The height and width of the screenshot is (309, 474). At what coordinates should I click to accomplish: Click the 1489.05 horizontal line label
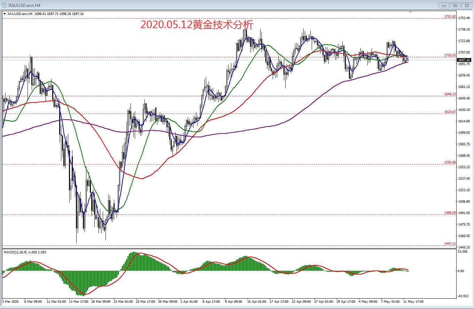450,212
